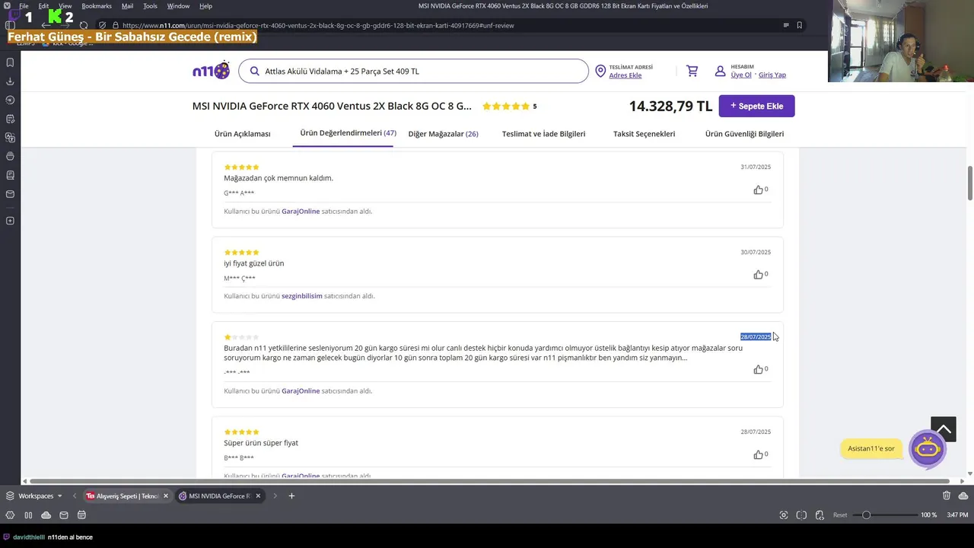
Task: Open the Bookmarks panel in the sidebar
Action: pyautogui.click(x=10, y=62)
